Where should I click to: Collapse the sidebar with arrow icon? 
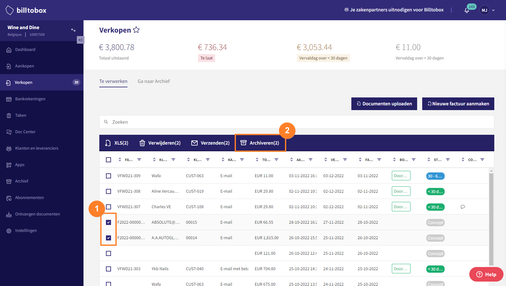[81, 40]
